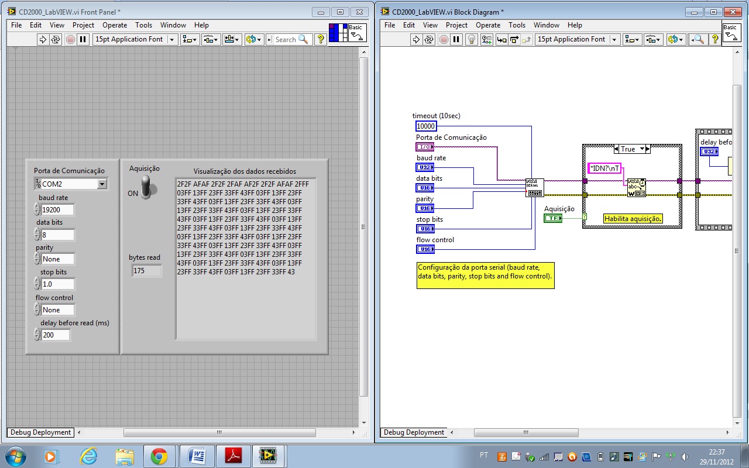This screenshot has height=468, width=749.
Task: Step the data bits value
Action: pos(37,235)
